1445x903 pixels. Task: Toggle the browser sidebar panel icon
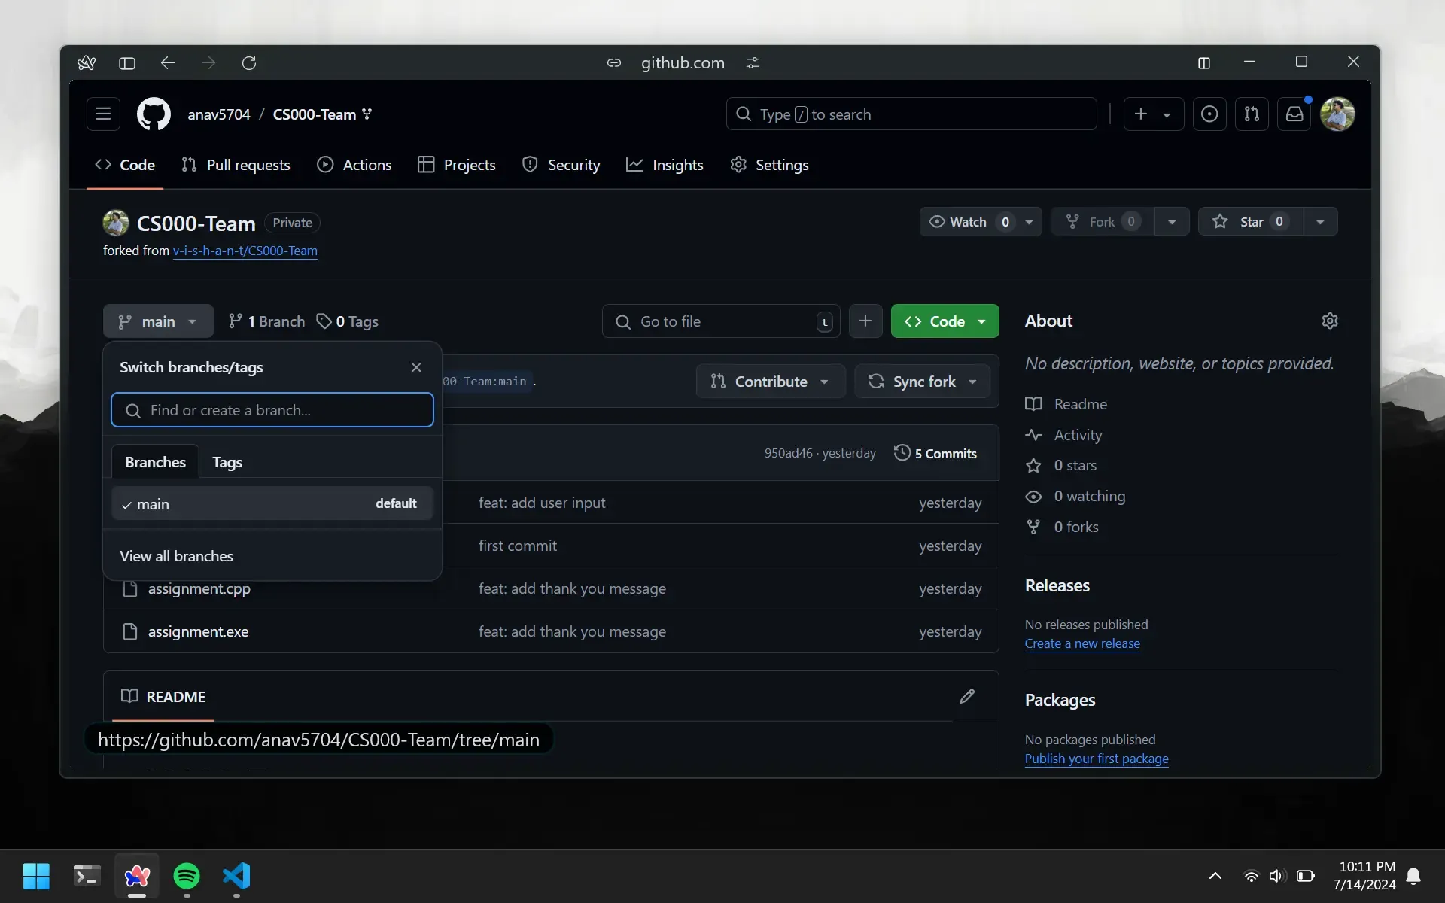pyautogui.click(x=127, y=63)
